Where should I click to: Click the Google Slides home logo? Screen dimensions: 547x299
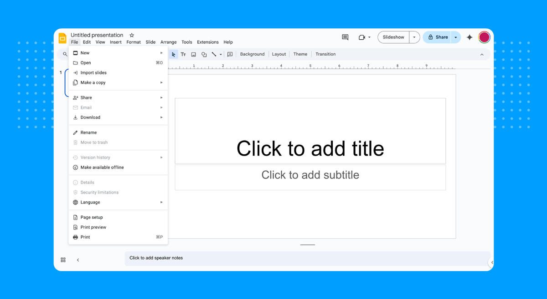coord(62,38)
